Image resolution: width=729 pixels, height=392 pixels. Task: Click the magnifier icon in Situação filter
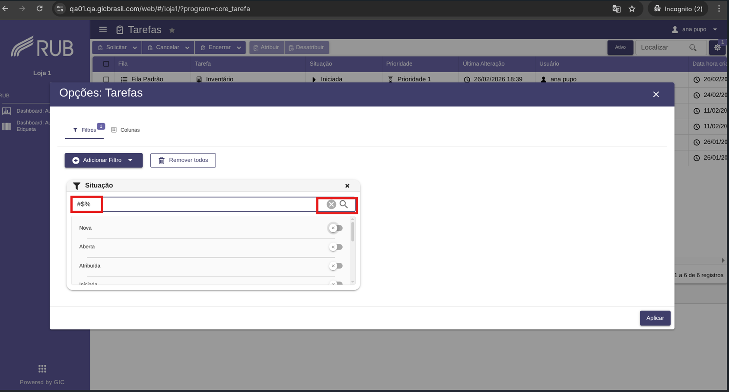[x=344, y=204]
